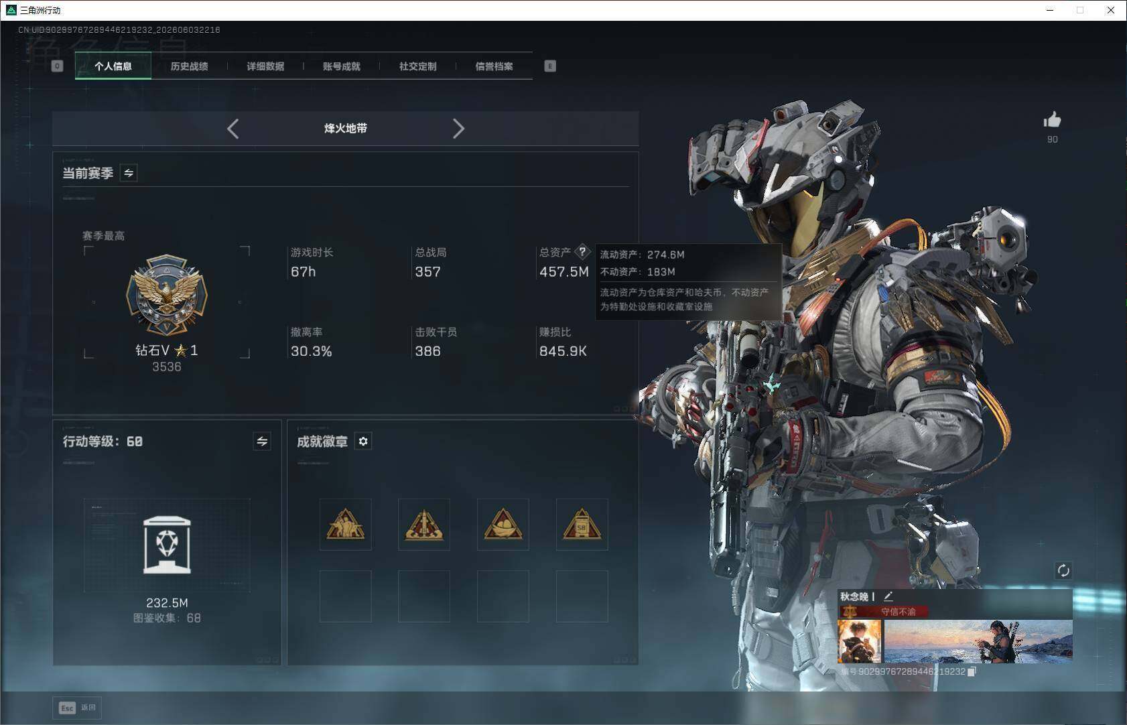Click the Esc 返回 back button
Screen dimensions: 1127x725
(77, 708)
